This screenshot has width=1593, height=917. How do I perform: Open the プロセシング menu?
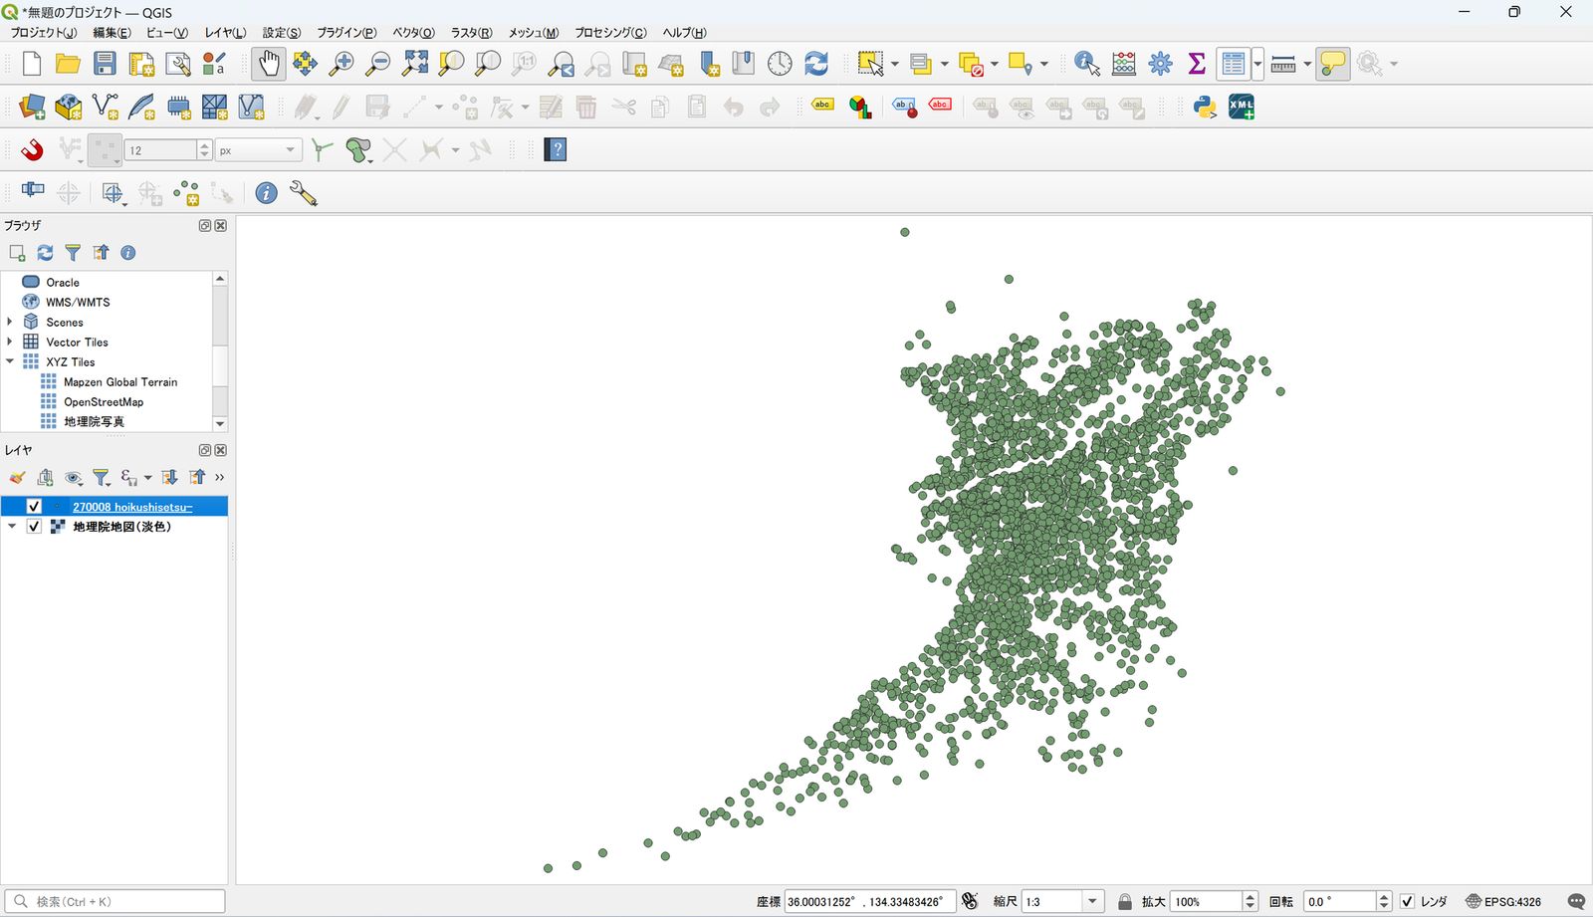coord(610,33)
